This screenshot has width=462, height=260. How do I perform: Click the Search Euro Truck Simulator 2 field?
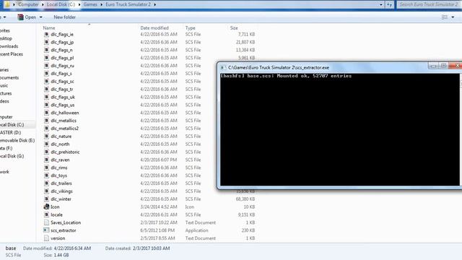pos(429,4)
